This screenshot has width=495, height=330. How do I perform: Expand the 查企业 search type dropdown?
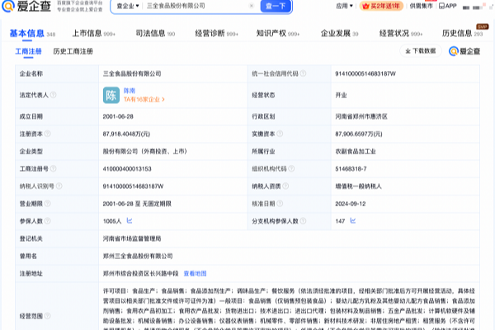[128, 6]
